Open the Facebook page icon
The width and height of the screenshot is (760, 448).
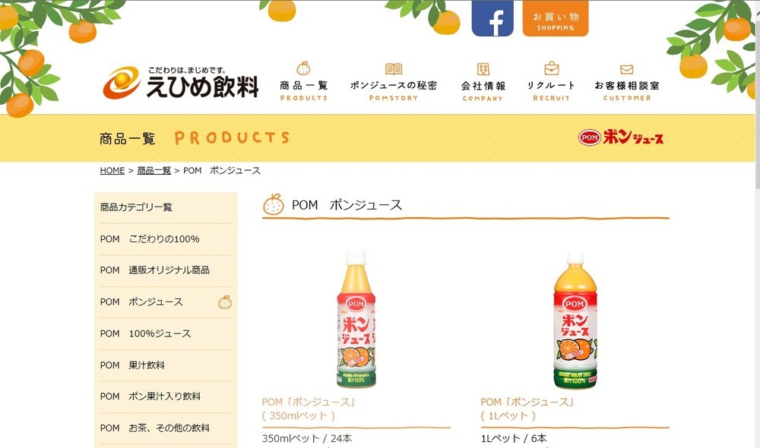coord(492,18)
